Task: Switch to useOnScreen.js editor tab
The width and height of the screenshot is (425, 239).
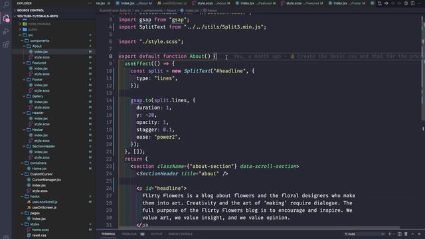Action: (x=173, y=3)
